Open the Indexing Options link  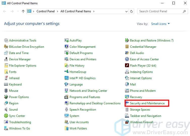pos(141,72)
